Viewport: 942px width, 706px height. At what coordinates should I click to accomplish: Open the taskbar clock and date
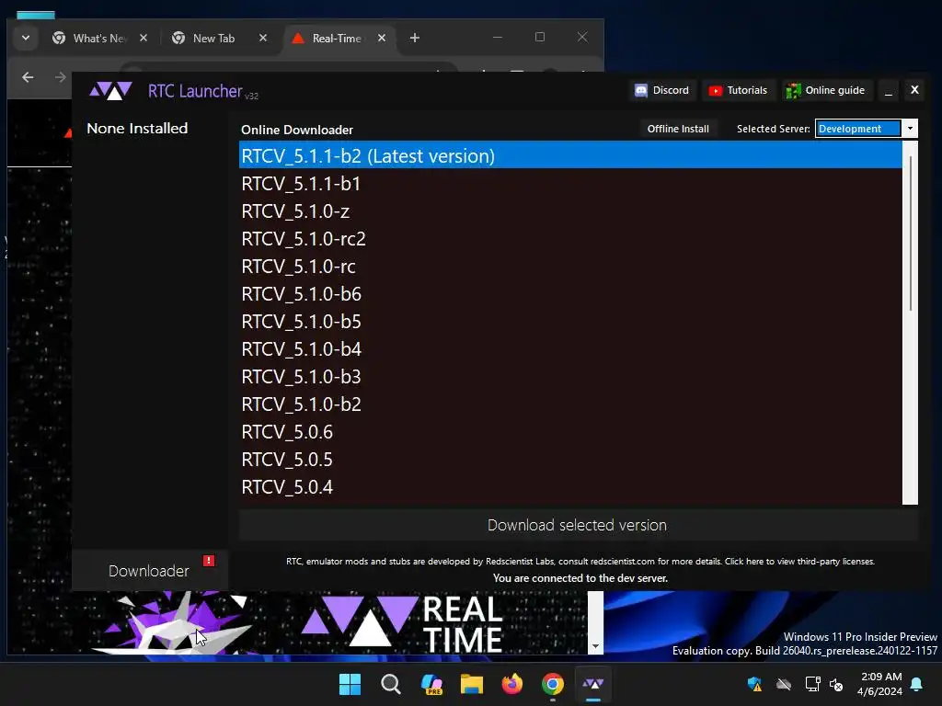[x=880, y=684]
